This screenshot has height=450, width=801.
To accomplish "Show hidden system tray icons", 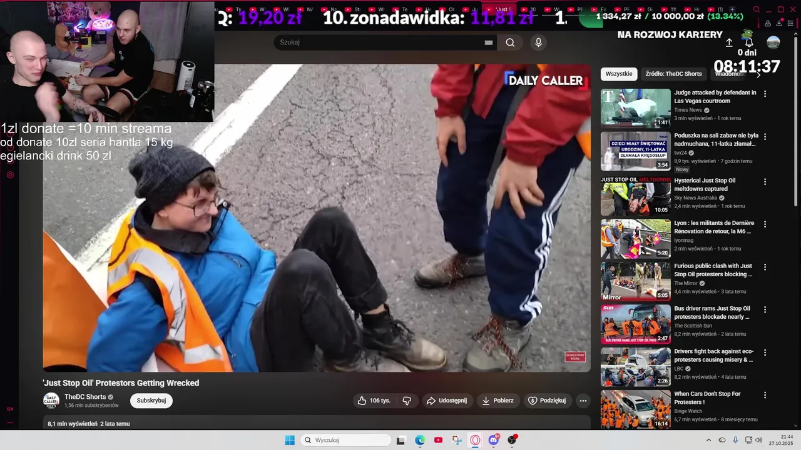I will point(708,440).
